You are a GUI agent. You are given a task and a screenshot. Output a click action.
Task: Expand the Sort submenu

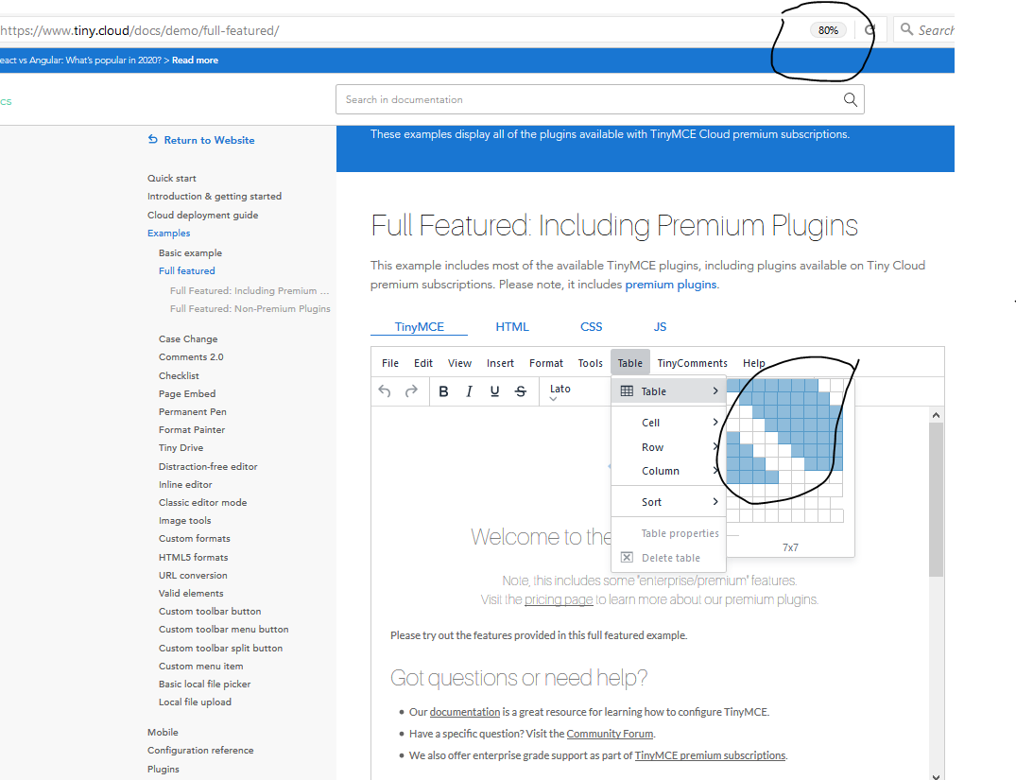point(669,502)
